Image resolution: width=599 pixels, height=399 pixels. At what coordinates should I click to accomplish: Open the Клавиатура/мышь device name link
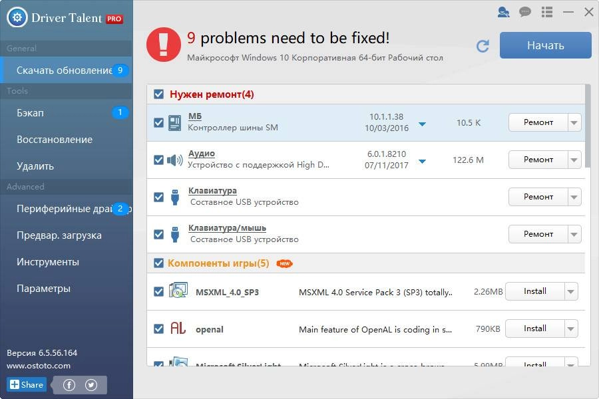pyautogui.click(x=228, y=228)
